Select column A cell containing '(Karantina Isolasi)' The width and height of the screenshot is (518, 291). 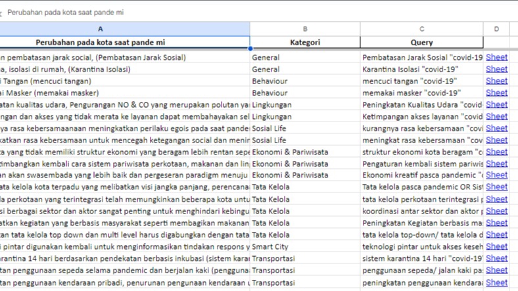[x=125, y=69]
